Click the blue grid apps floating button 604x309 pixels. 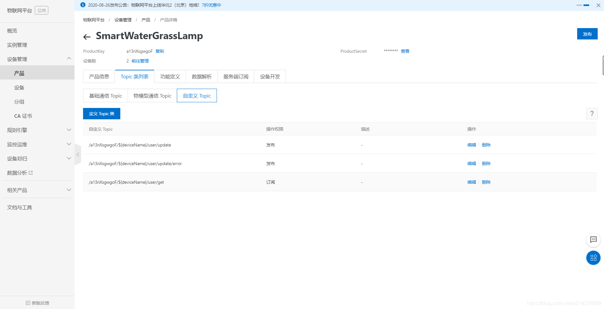tap(593, 258)
